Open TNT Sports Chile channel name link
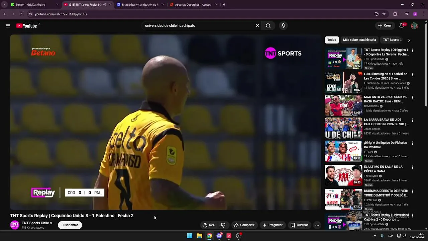 click(35, 223)
